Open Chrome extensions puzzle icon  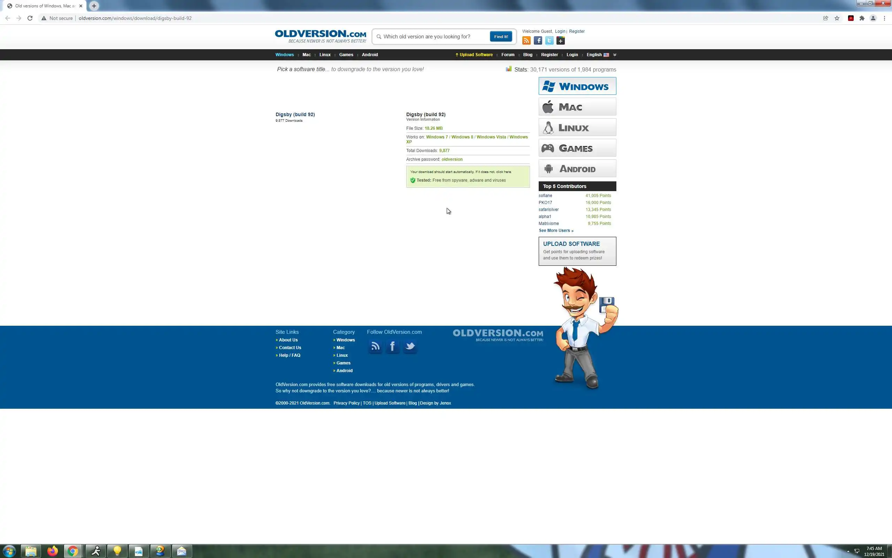click(x=862, y=18)
